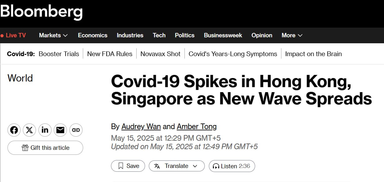
Task: Open author Amber Tong's profile
Action: (x=196, y=127)
